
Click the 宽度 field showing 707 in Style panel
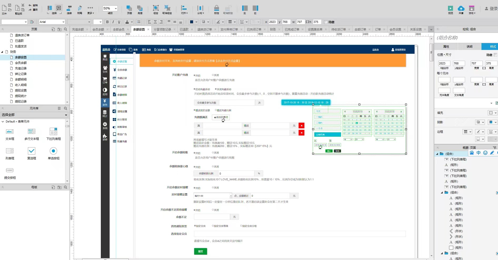coord(476,63)
